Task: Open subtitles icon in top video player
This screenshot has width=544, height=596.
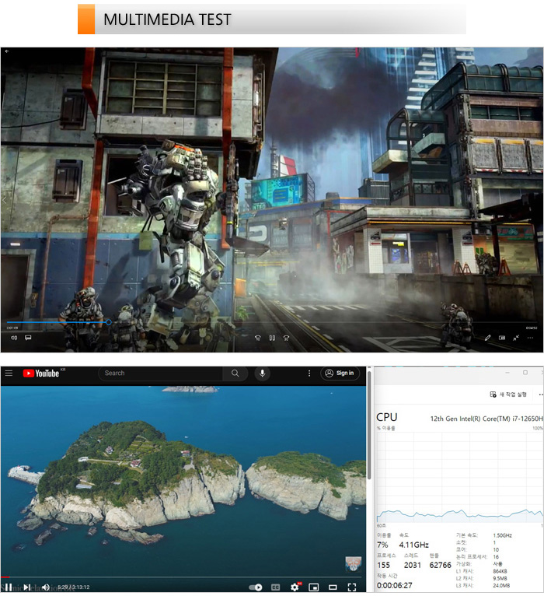Action: (x=28, y=338)
